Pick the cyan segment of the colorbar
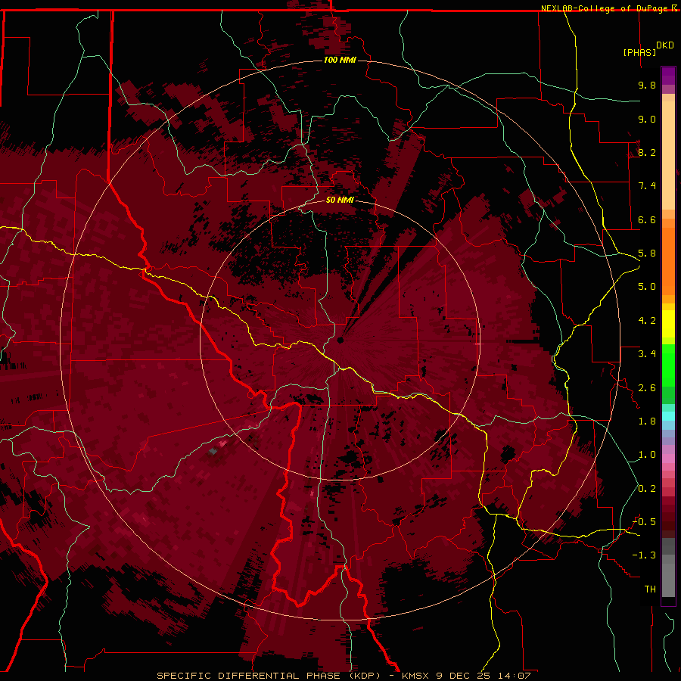681x681 pixels. point(668,416)
